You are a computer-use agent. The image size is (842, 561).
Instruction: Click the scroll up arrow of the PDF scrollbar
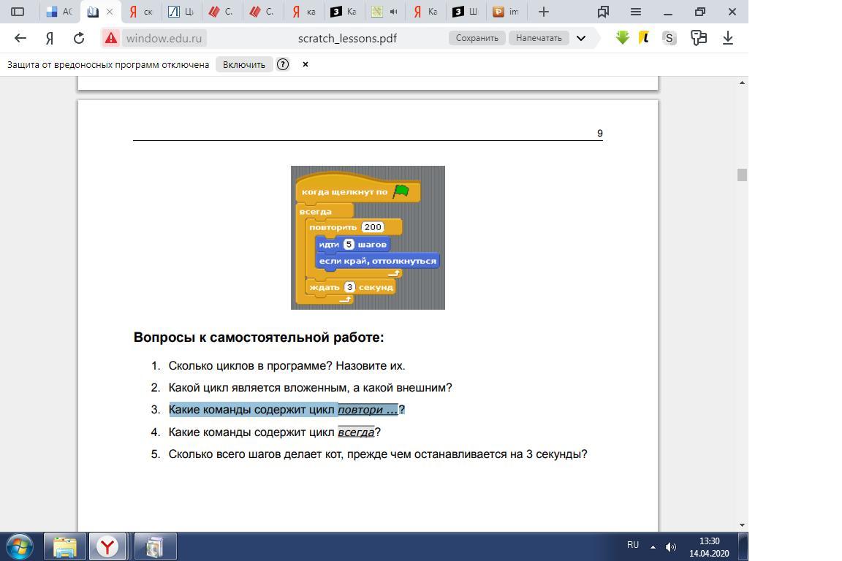pos(742,83)
